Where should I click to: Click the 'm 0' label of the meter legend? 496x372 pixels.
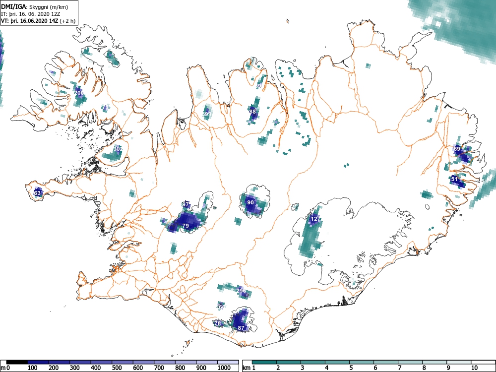[x=5, y=368]
